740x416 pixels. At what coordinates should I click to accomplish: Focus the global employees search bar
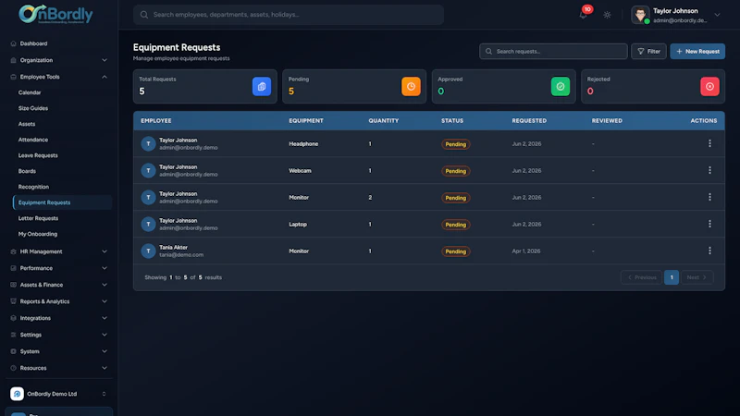click(x=289, y=15)
